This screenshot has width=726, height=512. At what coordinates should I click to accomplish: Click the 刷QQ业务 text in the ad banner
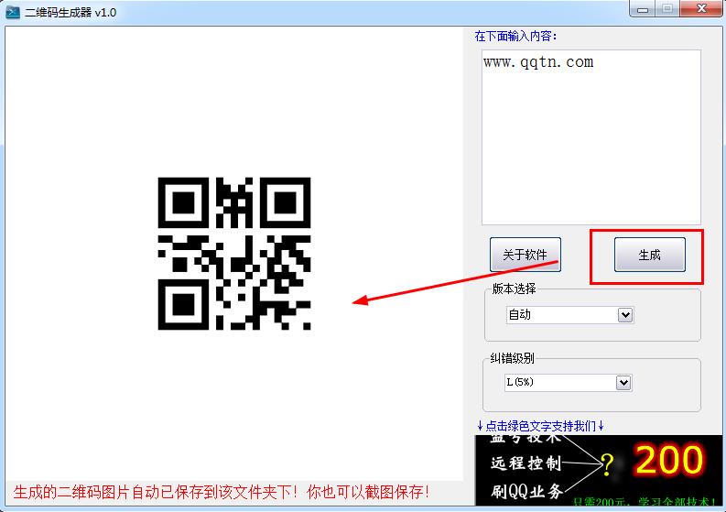click(526, 492)
